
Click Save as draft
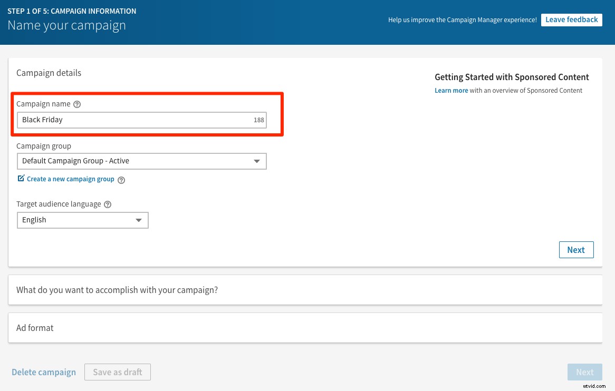tap(117, 372)
